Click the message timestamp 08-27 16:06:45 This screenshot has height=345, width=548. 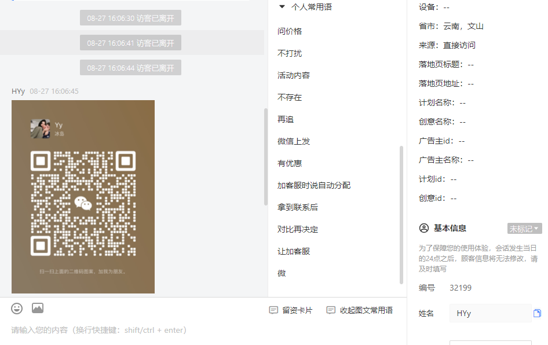coord(54,91)
